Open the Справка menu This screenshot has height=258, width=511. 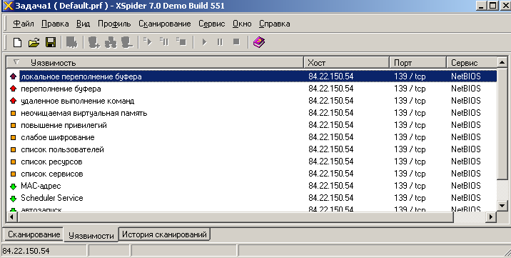[274, 24]
